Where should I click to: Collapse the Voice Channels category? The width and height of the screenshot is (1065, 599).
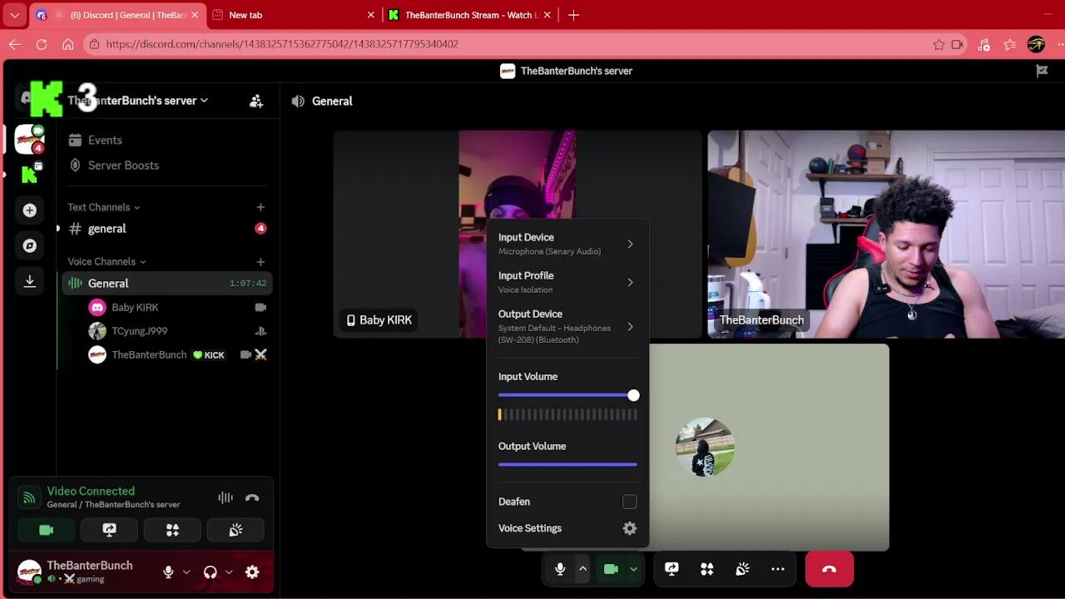106,261
